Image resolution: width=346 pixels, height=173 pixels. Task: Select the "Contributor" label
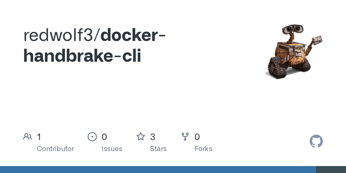[55, 149]
